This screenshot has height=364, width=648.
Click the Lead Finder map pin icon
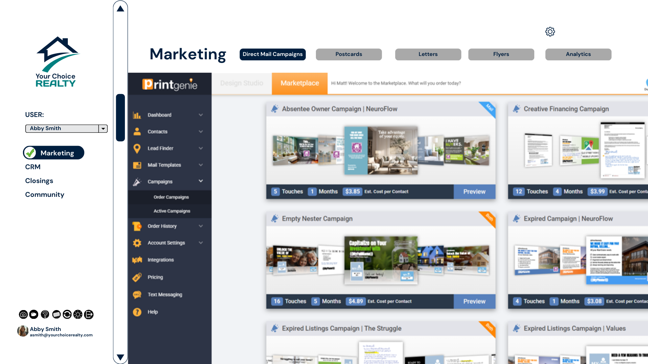[x=137, y=148]
